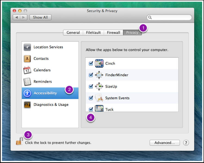
Task: Click the SizeUp app icon
Action: pos(99,86)
